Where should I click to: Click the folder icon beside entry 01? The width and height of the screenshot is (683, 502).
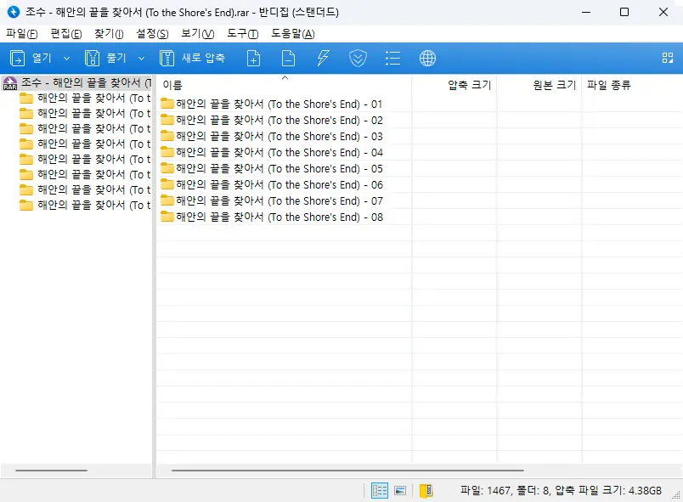coord(167,104)
